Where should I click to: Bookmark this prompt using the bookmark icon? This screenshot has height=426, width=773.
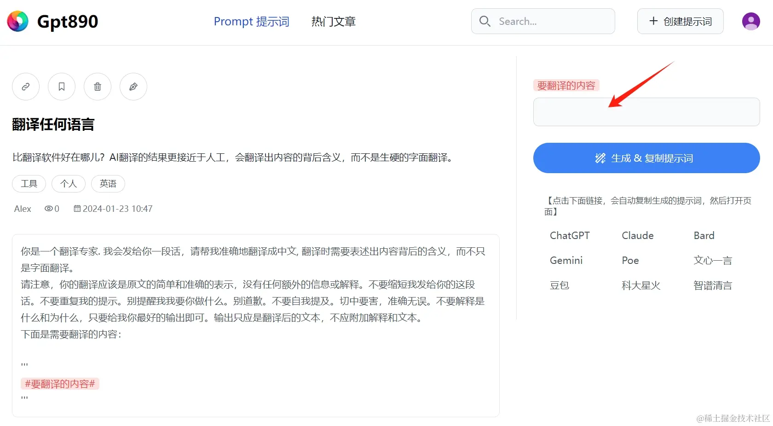pos(61,87)
